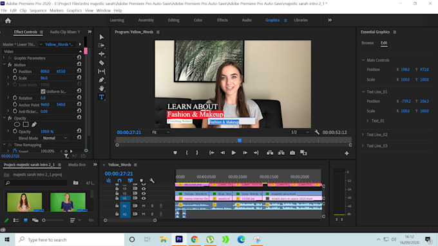Export frame with camera icon
The image size is (438, 246).
coord(292,153)
